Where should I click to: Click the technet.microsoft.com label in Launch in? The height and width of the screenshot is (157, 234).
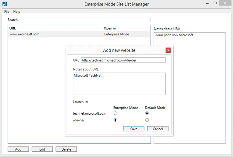click(x=89, y=113)
